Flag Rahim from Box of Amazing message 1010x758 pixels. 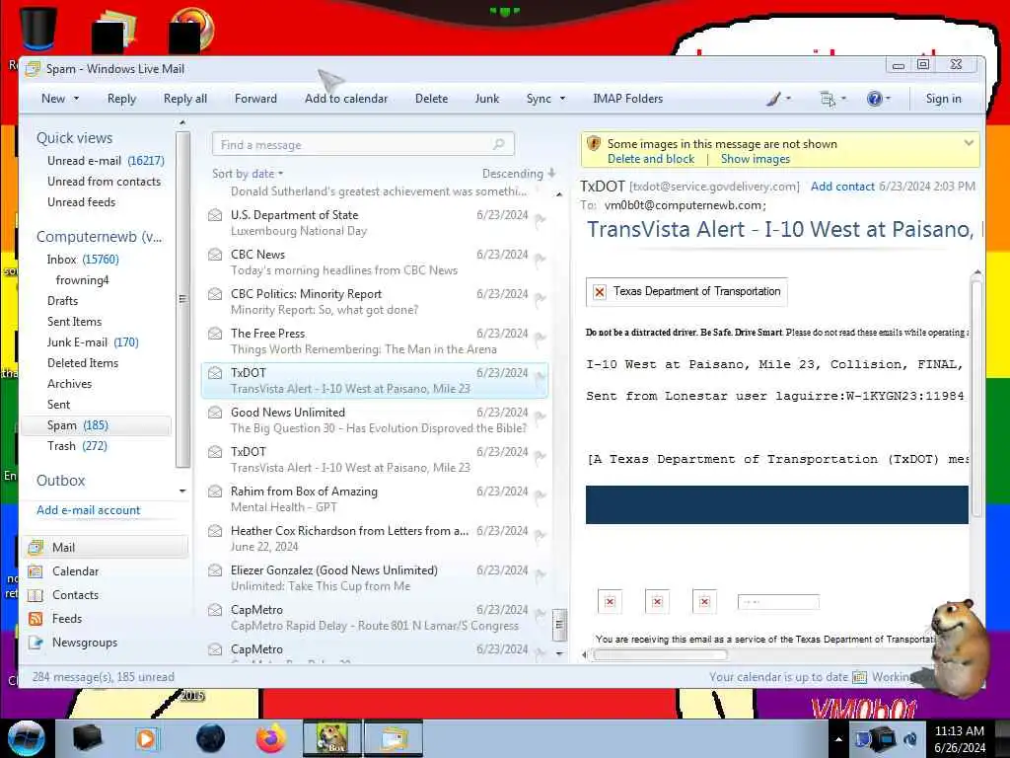pos(541,495)
